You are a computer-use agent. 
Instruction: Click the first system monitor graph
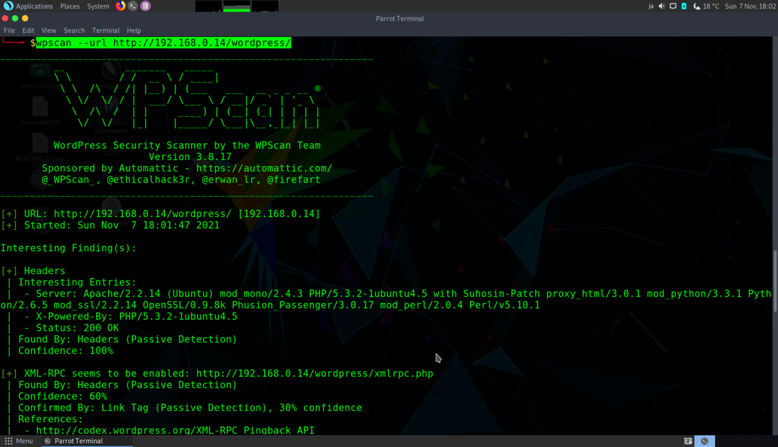tap(208, 6)
